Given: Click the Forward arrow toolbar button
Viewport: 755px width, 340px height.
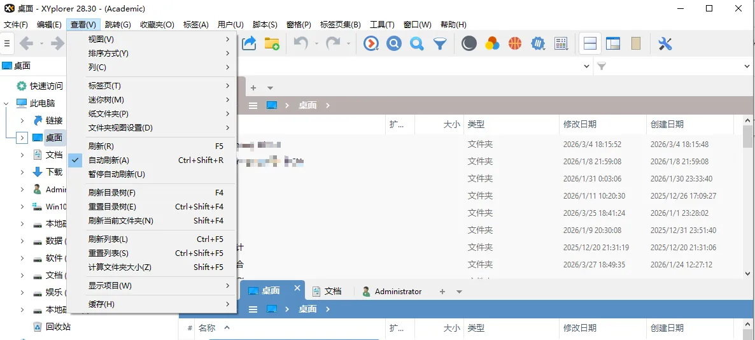Looking at the screenshot, I should point(57,43).
